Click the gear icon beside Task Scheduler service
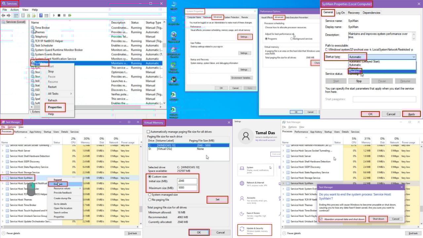 pos(32,45)
